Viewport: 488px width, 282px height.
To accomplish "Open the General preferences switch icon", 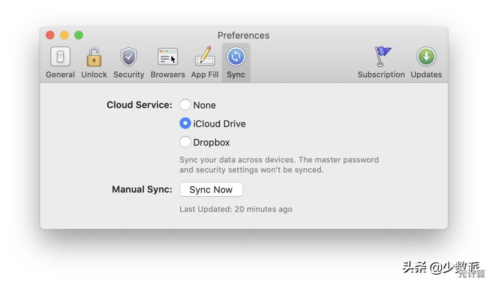I will (x=60, y=57).
